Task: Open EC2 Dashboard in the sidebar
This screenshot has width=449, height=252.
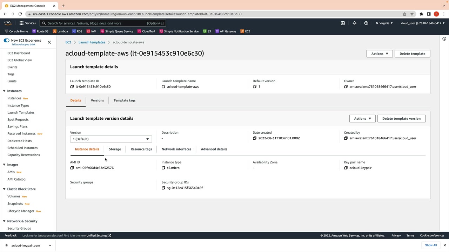Action: (x=19, y=53)
